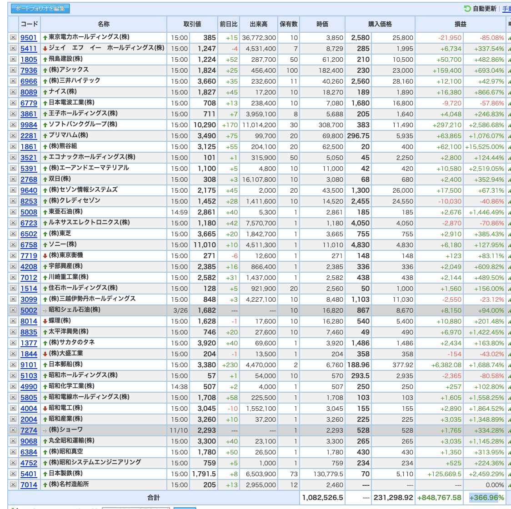Open stock code link 6502
Viewport: 511px width, 509px height.
click(x=29, y=234)
